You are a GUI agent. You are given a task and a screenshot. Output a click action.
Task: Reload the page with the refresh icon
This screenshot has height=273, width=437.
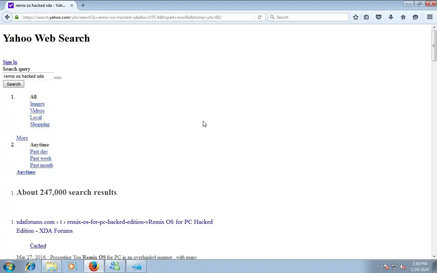[x=259, y=17]
